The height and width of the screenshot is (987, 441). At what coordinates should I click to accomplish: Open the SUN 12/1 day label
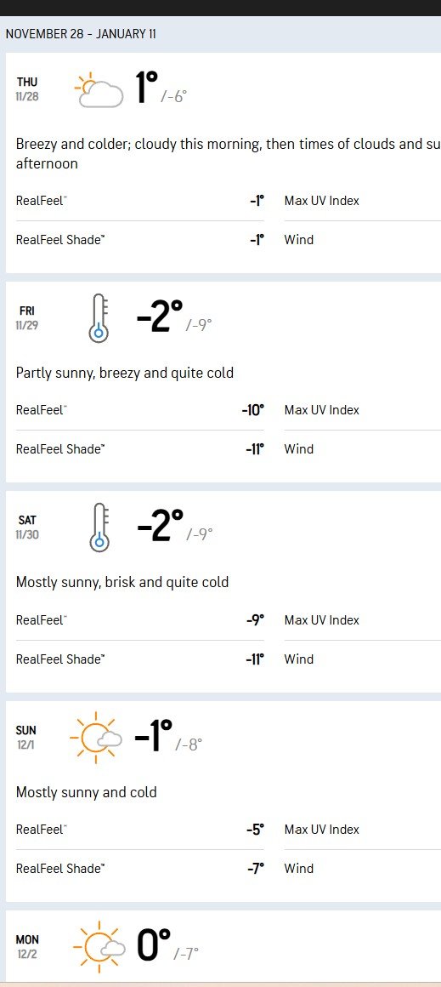click(x=26, y=737)
